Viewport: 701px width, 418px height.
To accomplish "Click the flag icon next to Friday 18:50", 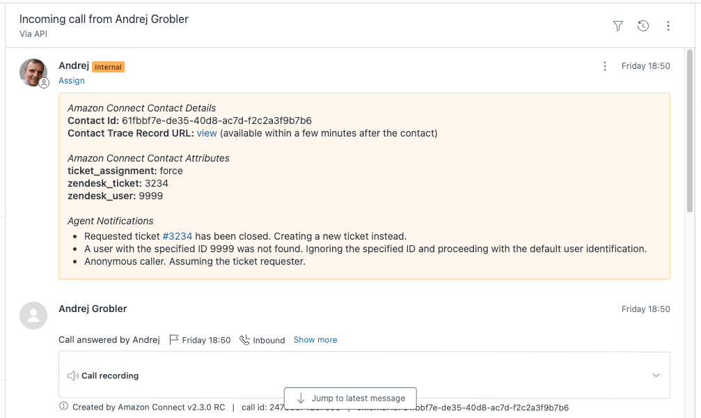I will 174,340.
